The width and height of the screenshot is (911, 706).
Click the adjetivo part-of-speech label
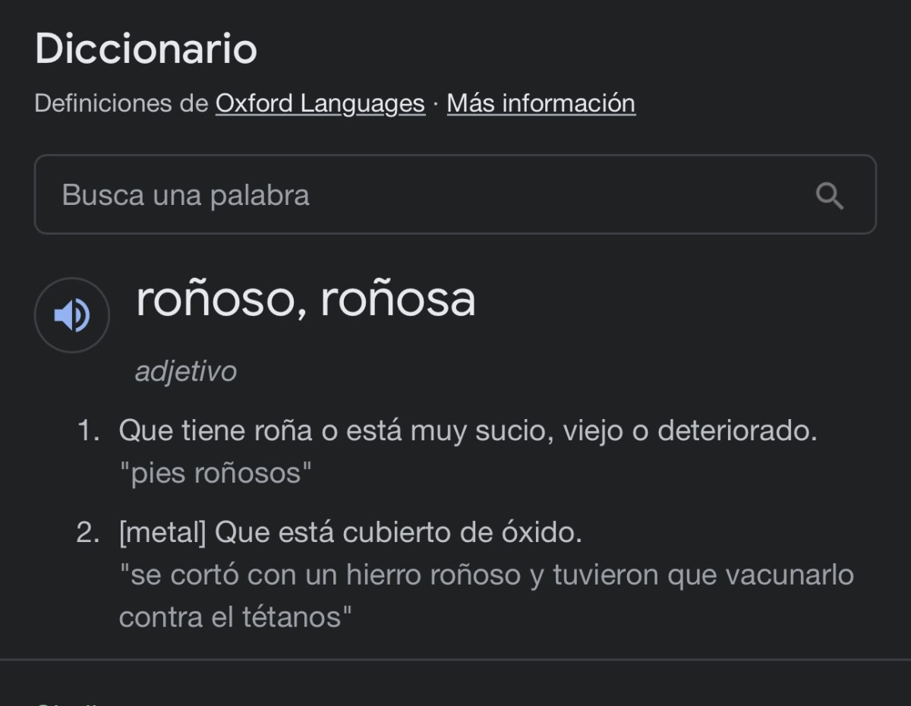click(x=186, y=371)
